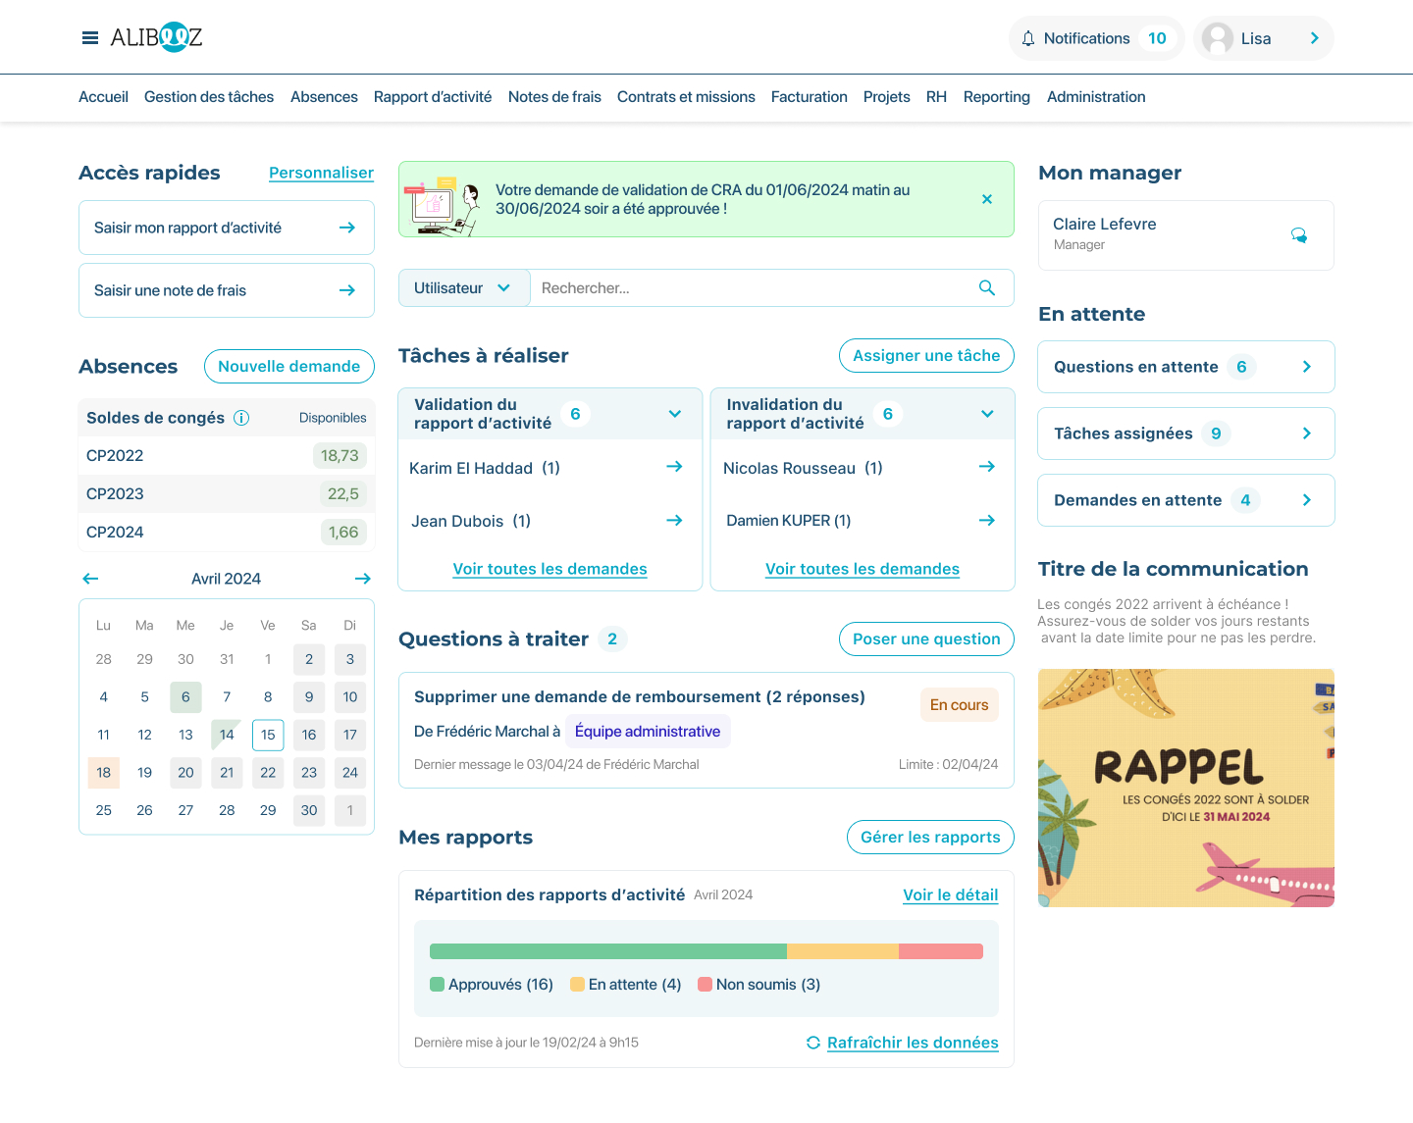Click the activity report distribution bar
1413x1123 pixels.
tap(706, 951)
